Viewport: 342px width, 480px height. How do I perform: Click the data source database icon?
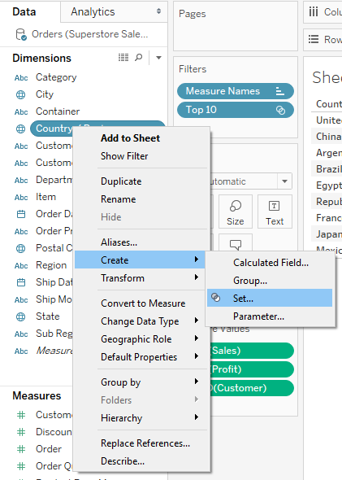[21, 34]
